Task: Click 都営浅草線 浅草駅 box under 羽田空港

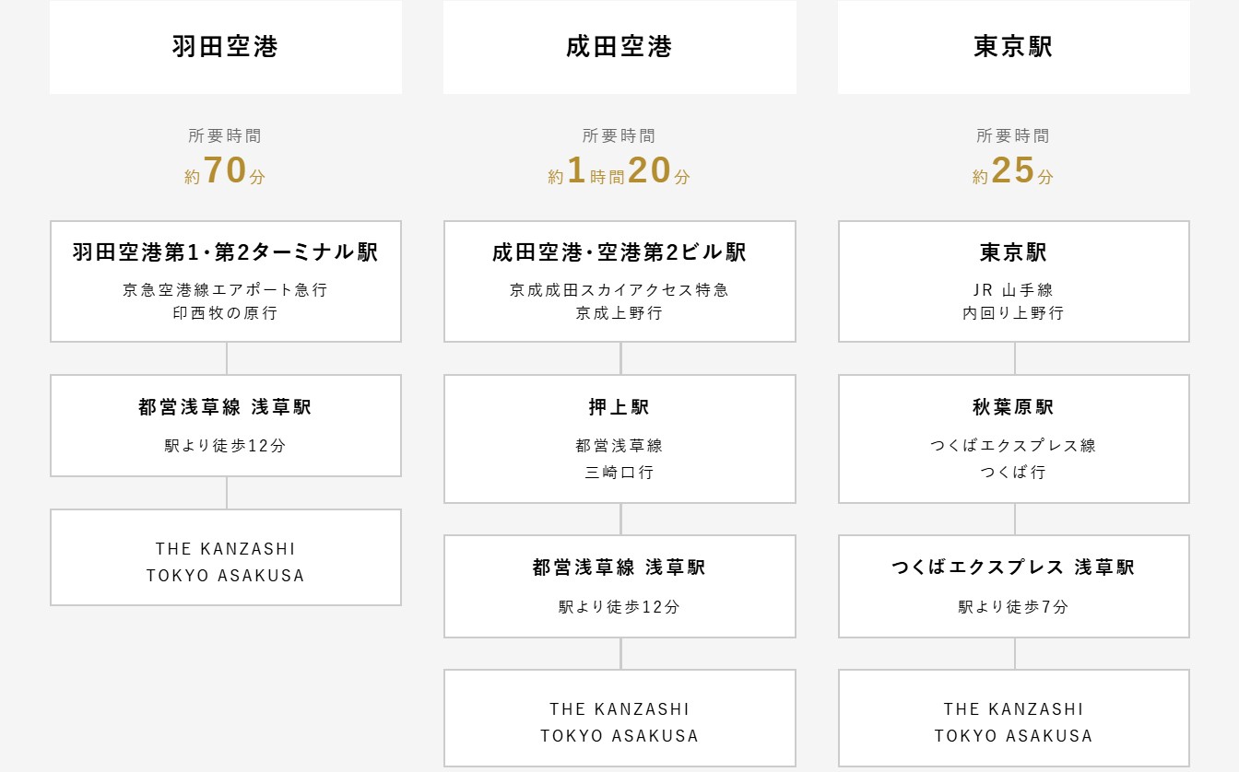Action: coord(225,425)
